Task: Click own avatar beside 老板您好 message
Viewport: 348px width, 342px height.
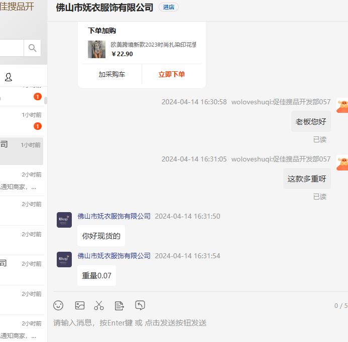Action: click(342, 105)
